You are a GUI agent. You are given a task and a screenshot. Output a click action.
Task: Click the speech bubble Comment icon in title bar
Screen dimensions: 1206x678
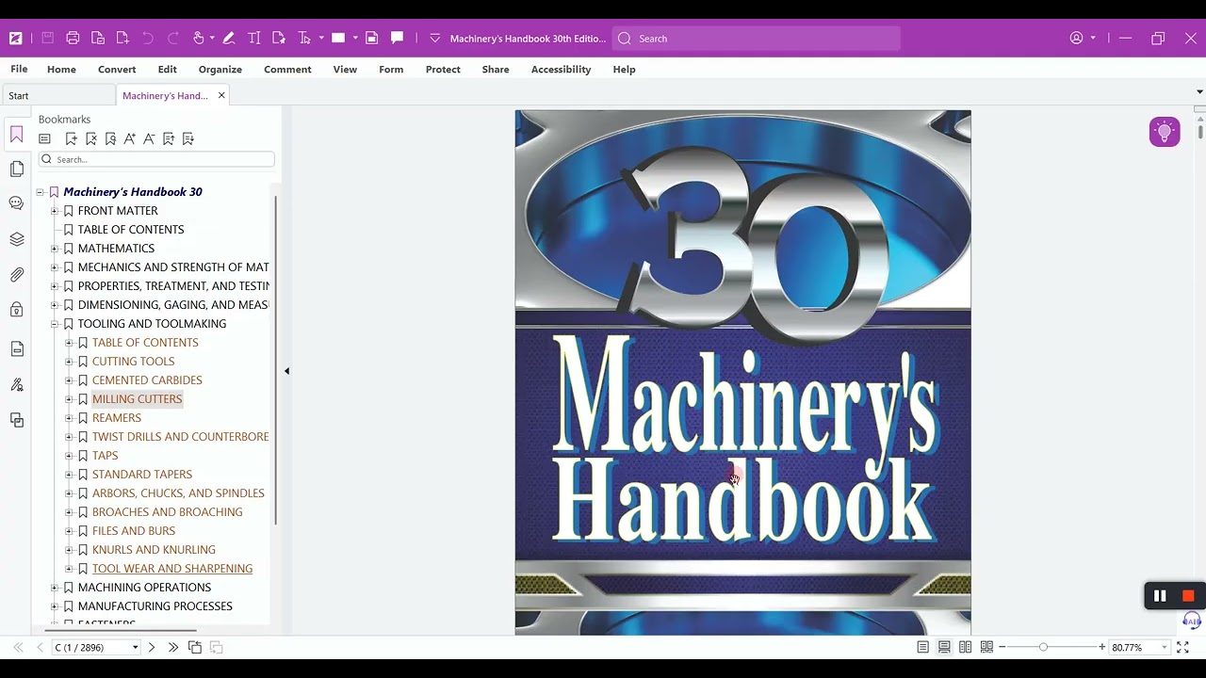398,39
